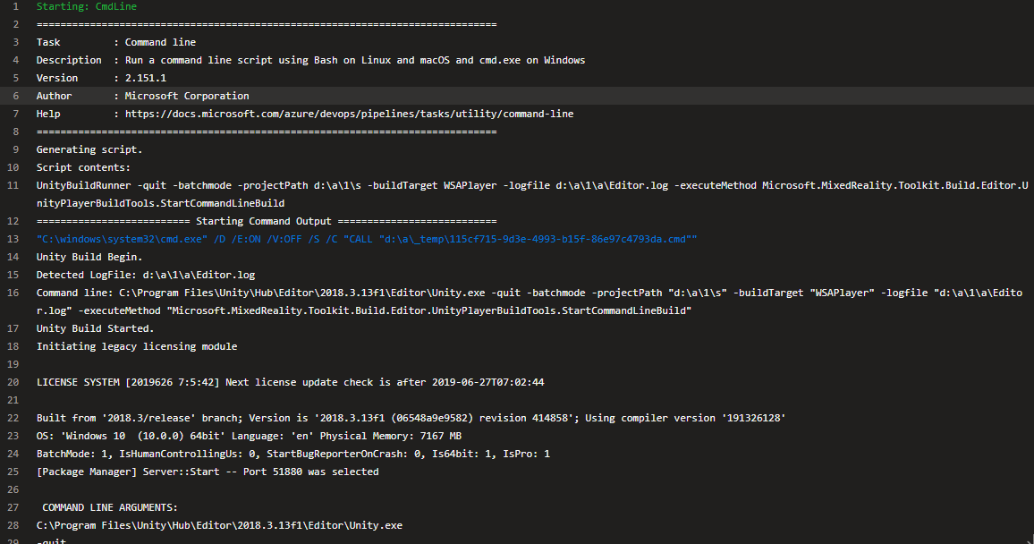Click the blue cmd.exe CALL command line
The width and height of the screenshot is (1034, 544).
click(x=367, y=239)
